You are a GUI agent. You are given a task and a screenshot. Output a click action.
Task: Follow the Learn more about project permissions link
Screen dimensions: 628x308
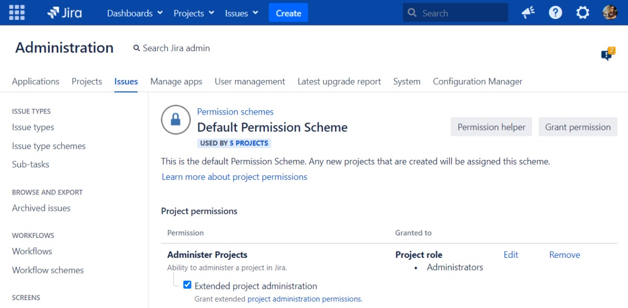tap(234, 177)
